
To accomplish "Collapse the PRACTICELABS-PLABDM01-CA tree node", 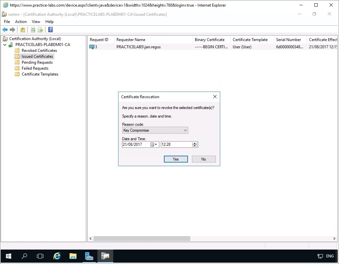I will 5,45.
